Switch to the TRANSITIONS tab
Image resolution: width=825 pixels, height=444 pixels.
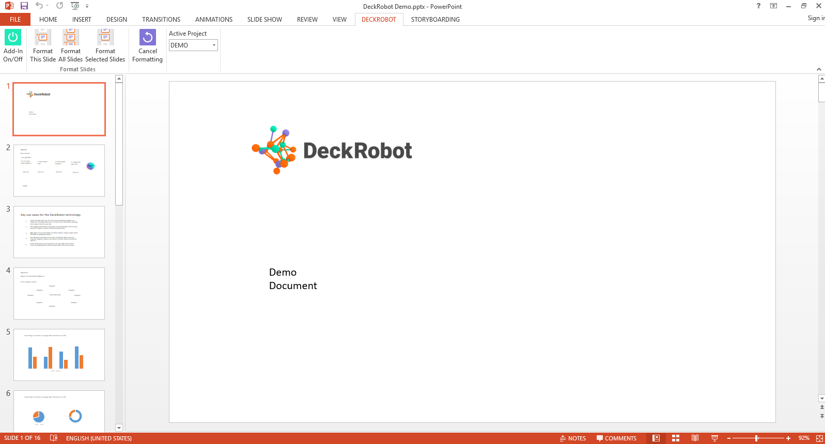(x=161, y=20)
